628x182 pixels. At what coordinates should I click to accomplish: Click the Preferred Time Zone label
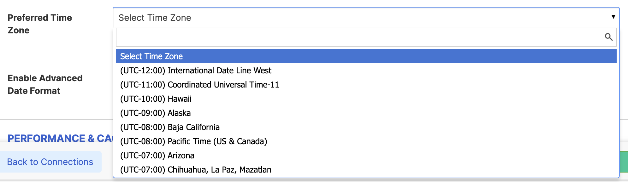[x=40, y=24]
